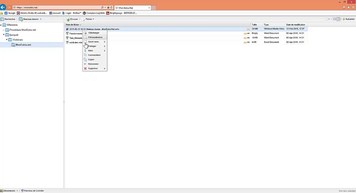Tick the select-all checkbox in toolbar
The width and height of the screenshot is (356, 193).
point(326,19)
